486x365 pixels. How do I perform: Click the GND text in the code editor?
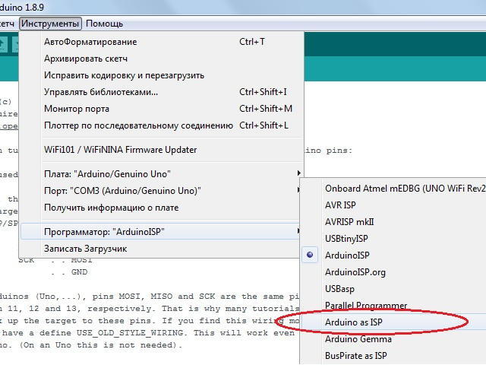[79, 272]
